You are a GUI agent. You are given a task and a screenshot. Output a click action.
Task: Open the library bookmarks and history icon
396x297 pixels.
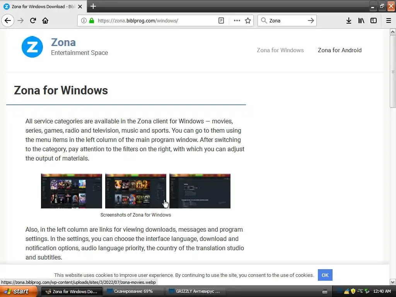tap(361, 20)
